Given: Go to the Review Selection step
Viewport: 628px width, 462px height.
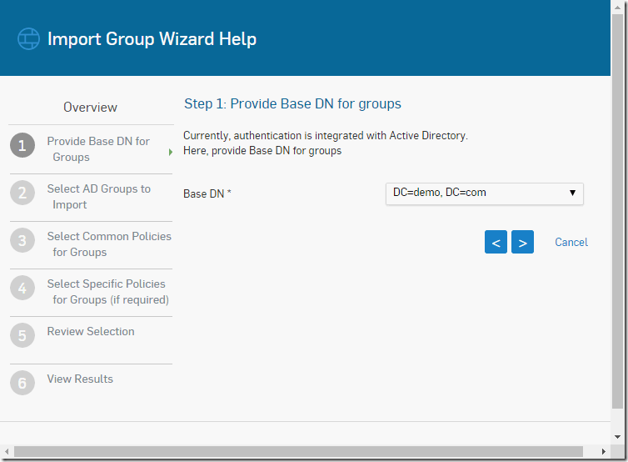Looking at the screenshot, I should pyautogui.click(x=91, y=331).
